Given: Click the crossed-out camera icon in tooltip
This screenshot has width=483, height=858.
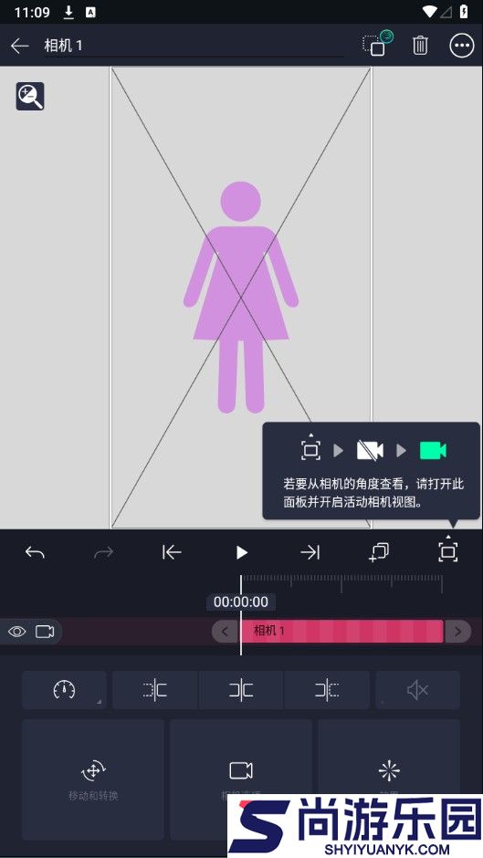Looking at the screenshot, I should click(x=370, y=450).
